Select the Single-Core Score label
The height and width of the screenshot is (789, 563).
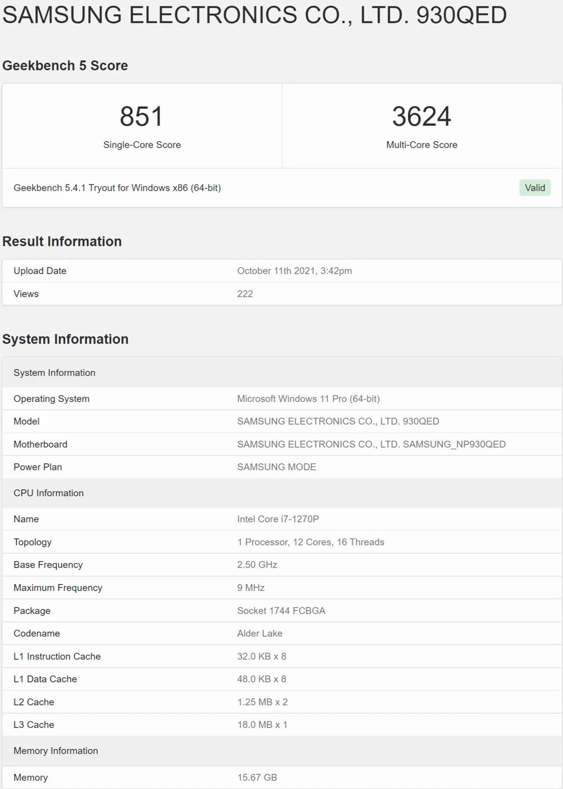coord(142,145)
